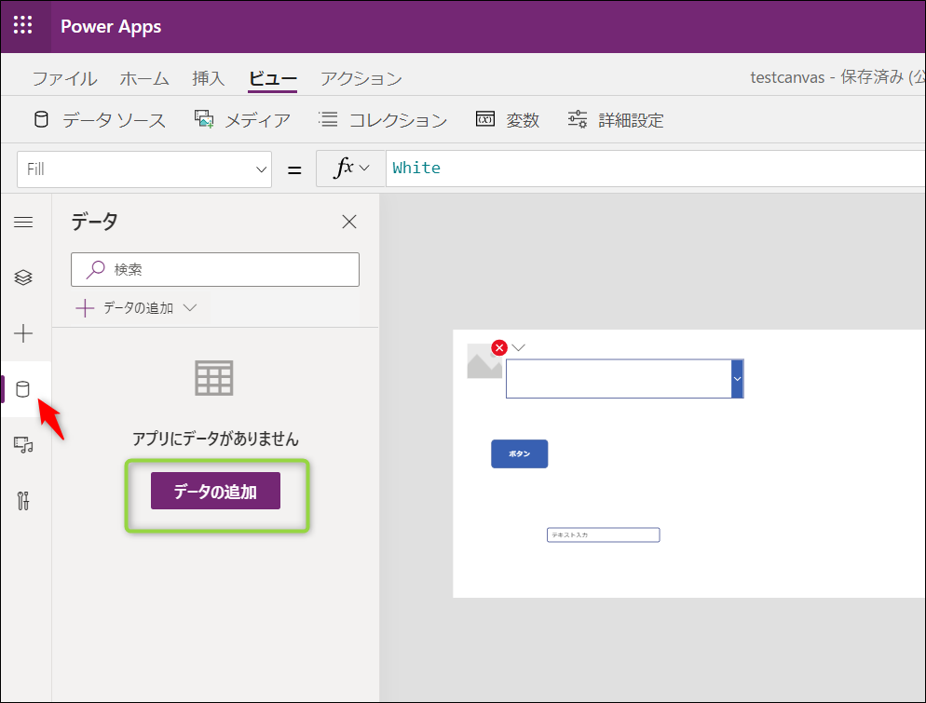Viewport: 926px width, 703px height.
Task: Open the Tree view layers icon
Action: click(x=23, y=277)
